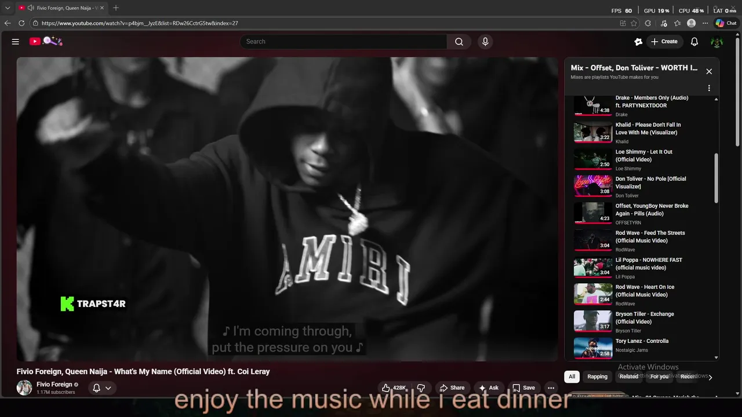
Task: Visit the Fivio Foreign channel name link
Action: click(x=54, y=385)
